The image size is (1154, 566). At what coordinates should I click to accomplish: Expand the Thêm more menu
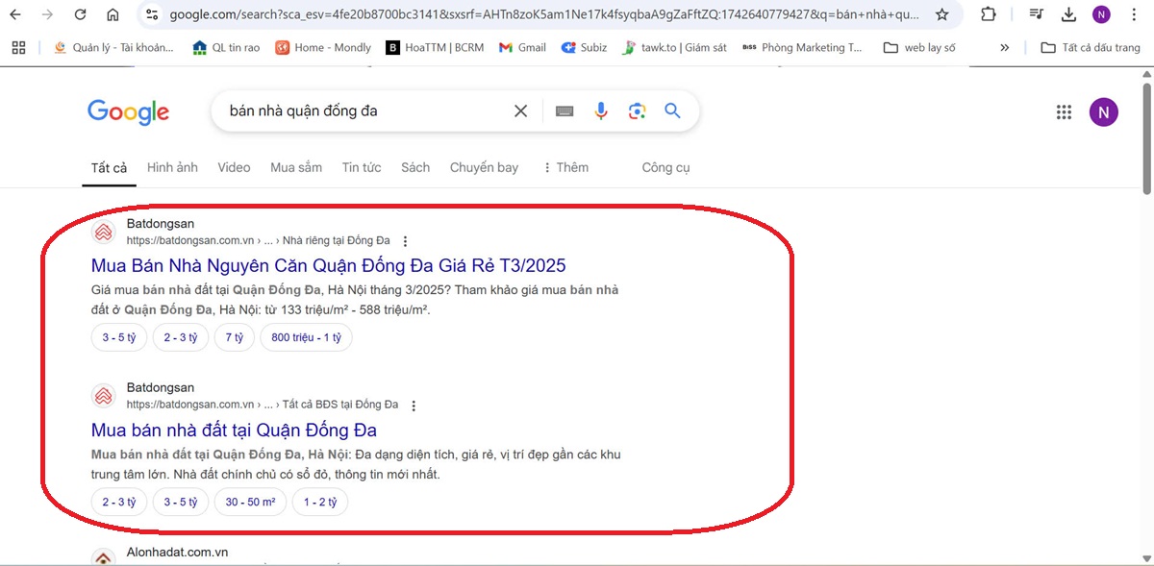565,167
